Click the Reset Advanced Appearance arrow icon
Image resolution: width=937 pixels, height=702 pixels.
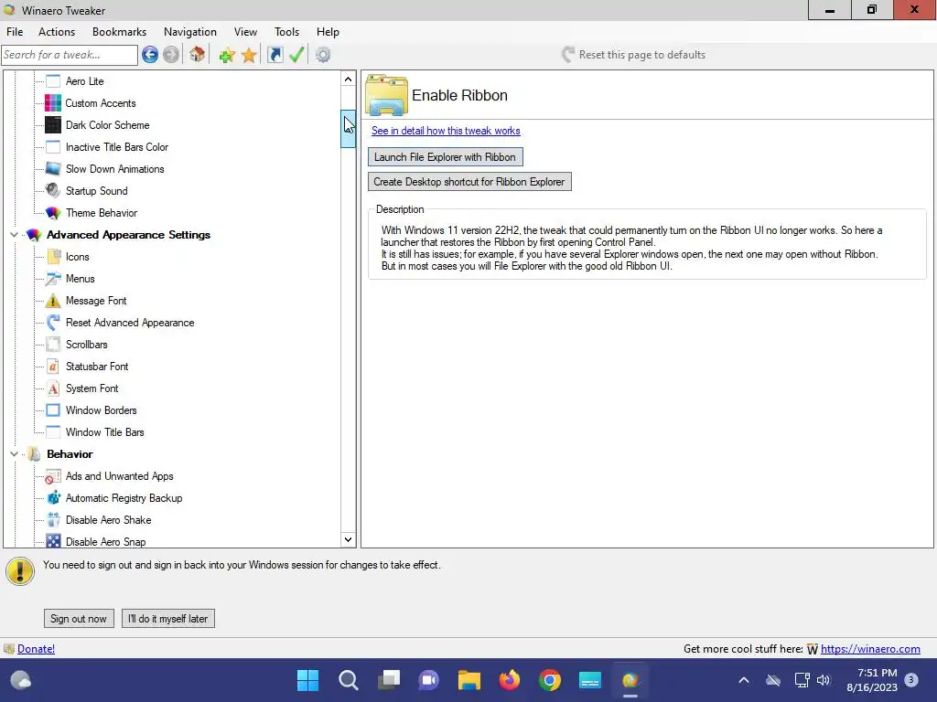click(53, 323)
